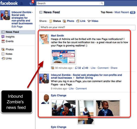Click the Selfish Giving page link
Viewport: 137px width, 129px height.
pyautogui.click(x=84, y=78)
